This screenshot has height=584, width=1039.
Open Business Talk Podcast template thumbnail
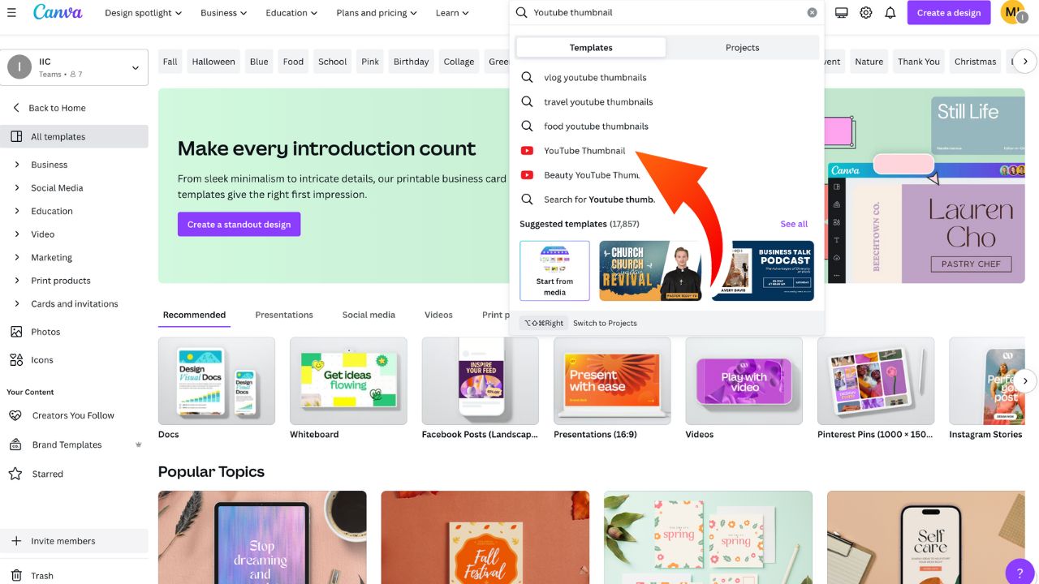coord(762,271)
